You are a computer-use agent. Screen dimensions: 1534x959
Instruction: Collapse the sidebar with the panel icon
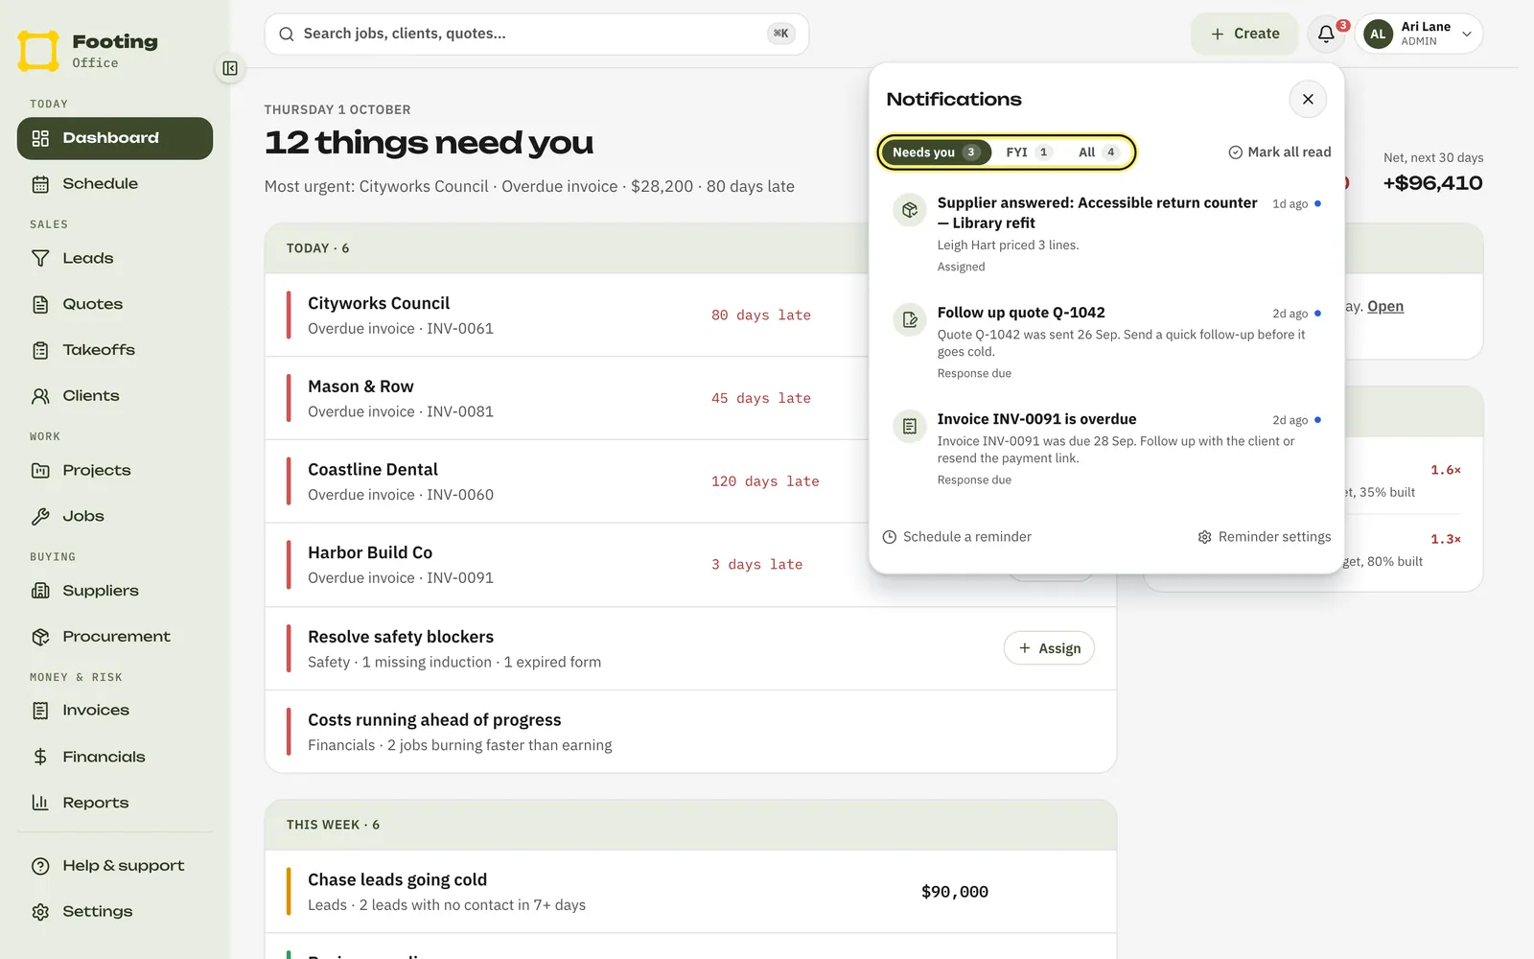click(230, 68)
